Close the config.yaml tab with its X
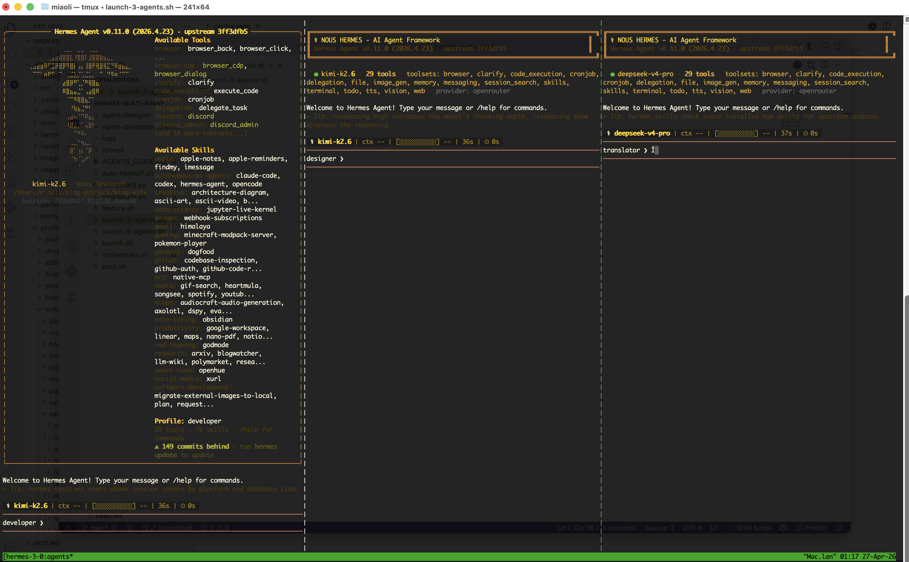Image resolution: width=909 pixels, height=562 pixels. tap(258, 26)
